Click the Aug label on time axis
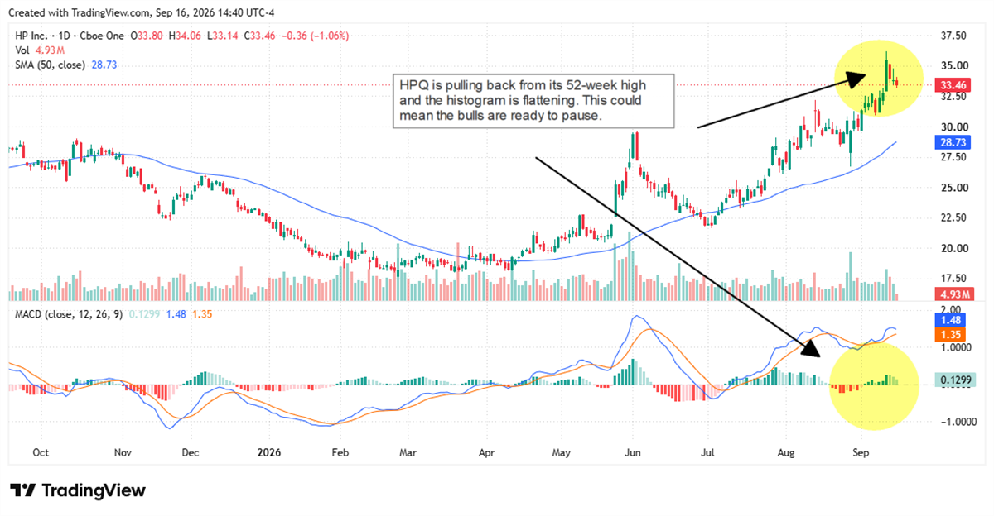994x516 pixels. pyautogui.click(x=787, y=453)
